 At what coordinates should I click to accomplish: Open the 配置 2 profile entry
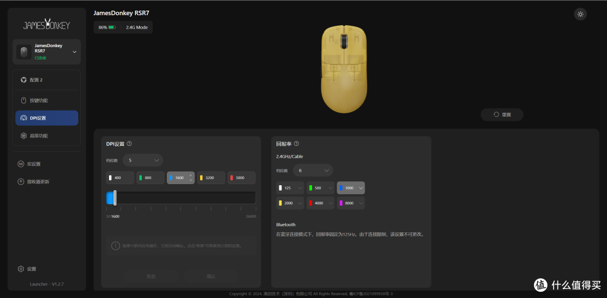point(47,80)
